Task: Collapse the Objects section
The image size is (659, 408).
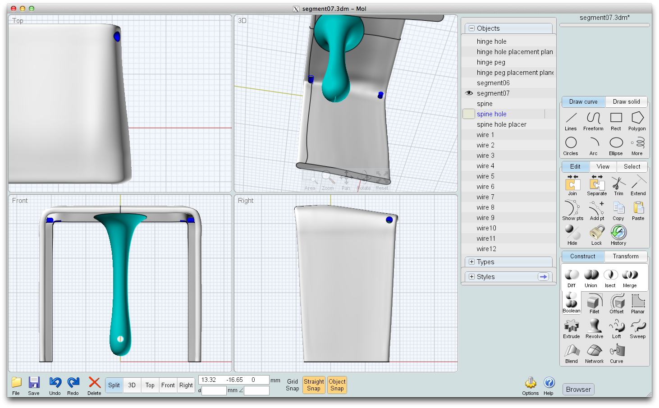Action: tap(471, 28)
